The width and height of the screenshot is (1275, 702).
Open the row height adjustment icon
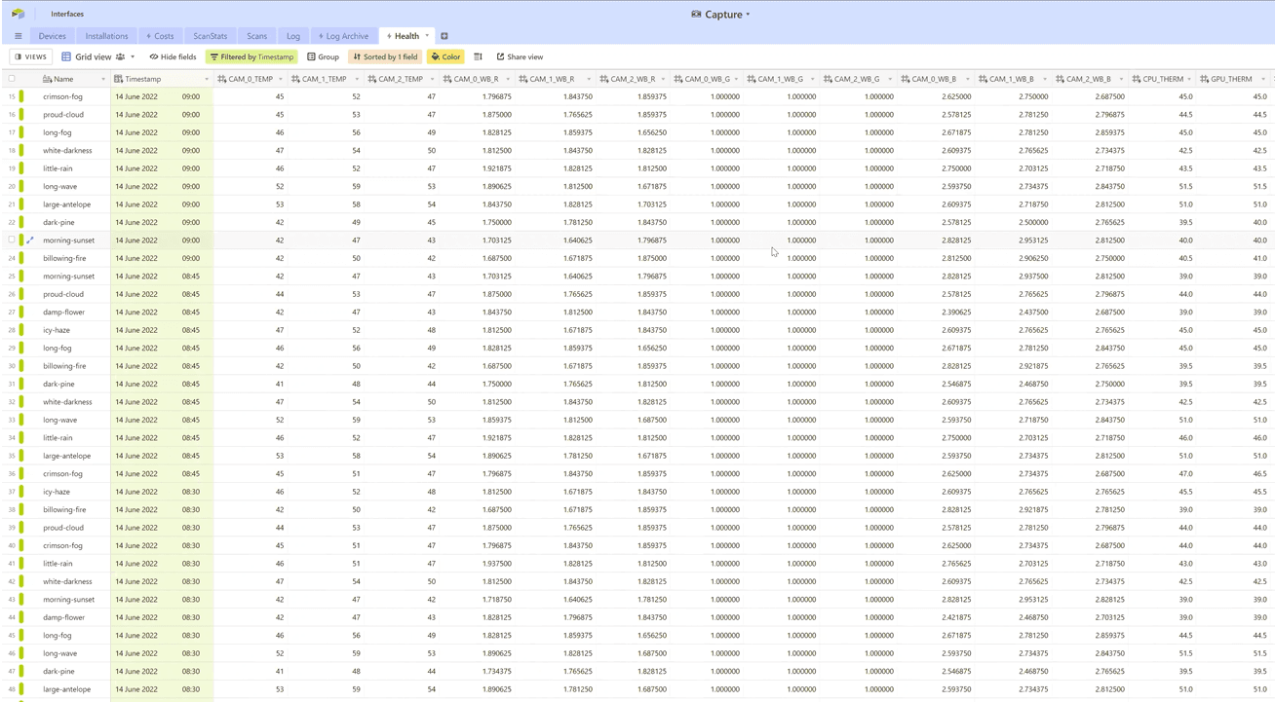point(478,56)
